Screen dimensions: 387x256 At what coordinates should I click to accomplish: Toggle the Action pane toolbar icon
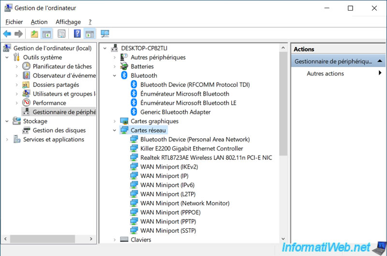(x=89, y=33)
